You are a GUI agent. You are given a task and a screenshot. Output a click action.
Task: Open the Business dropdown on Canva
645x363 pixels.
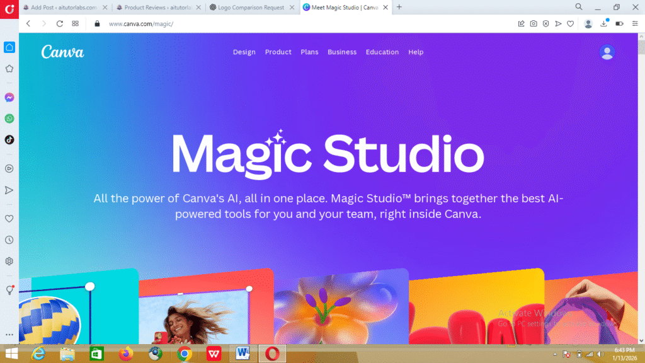click(342, 52)
